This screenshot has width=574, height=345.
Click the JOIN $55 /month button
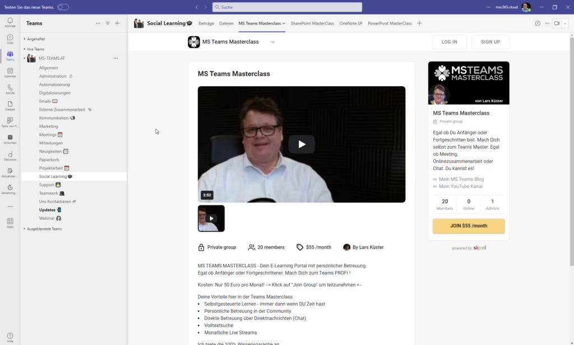tap(469, 225)
